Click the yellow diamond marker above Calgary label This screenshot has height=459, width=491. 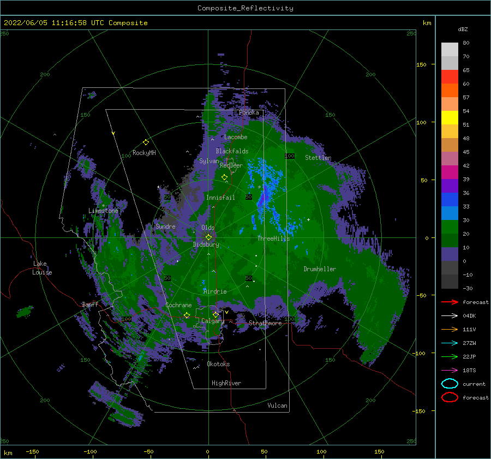pos(215,314)
